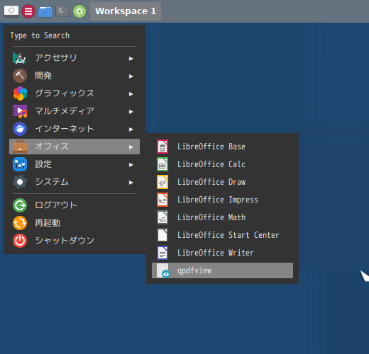The height and width of the screenshot is (354, 369).
Task: Launch LibreOffice Base
Action: (x=222, y=147)
